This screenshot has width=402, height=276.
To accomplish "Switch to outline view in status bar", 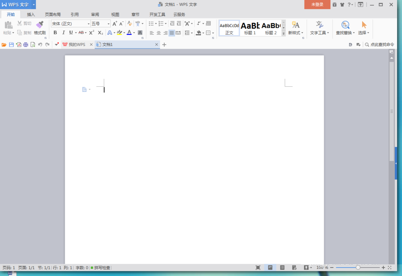I will point(282,268).
